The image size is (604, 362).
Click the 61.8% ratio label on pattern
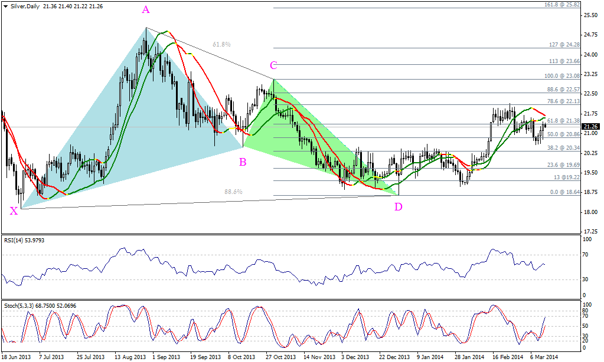(x=221, y=45)
